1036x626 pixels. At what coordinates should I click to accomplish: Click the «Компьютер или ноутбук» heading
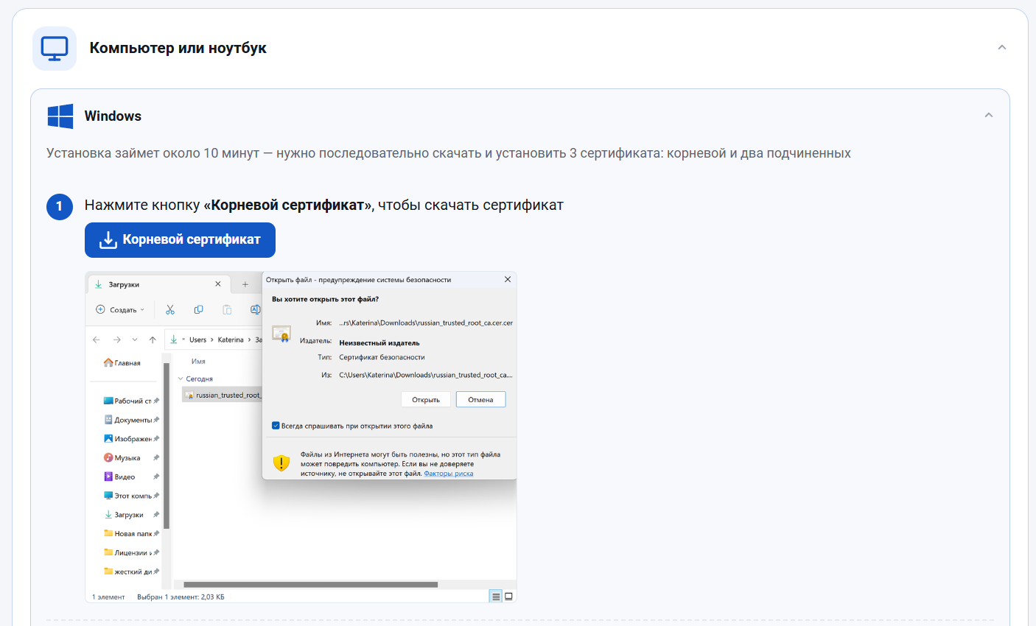click(x=178, y=49)
